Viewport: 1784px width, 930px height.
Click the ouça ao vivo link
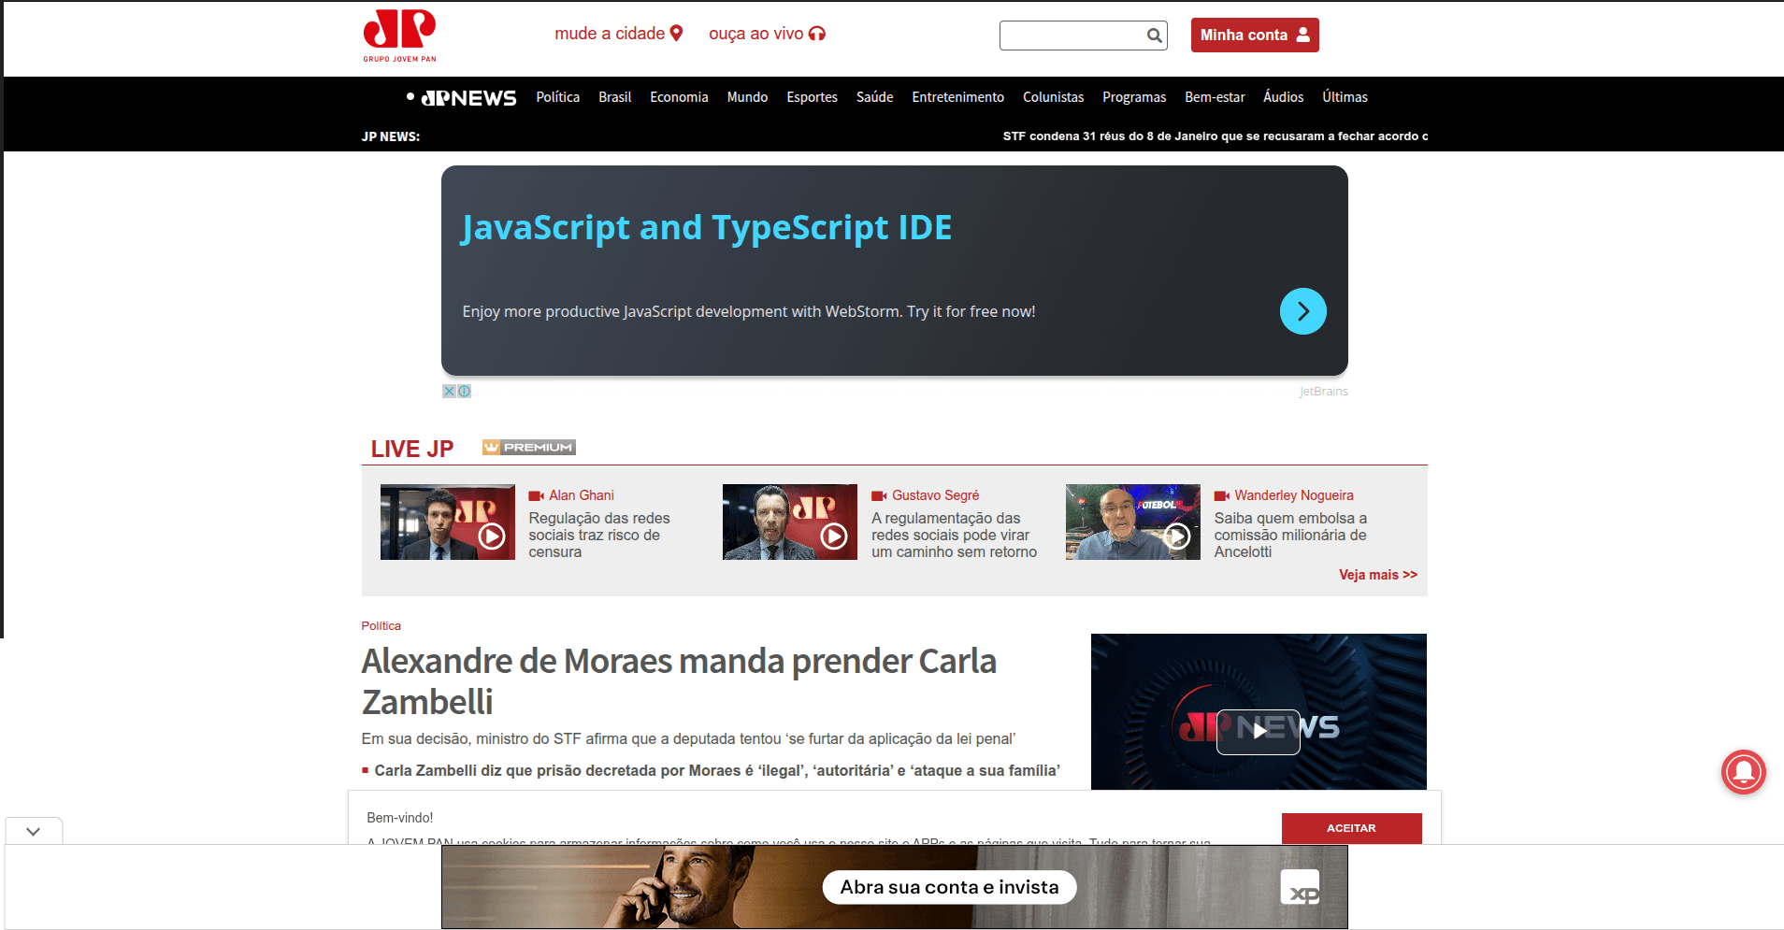pyautogui.click(x=767, y=34)
